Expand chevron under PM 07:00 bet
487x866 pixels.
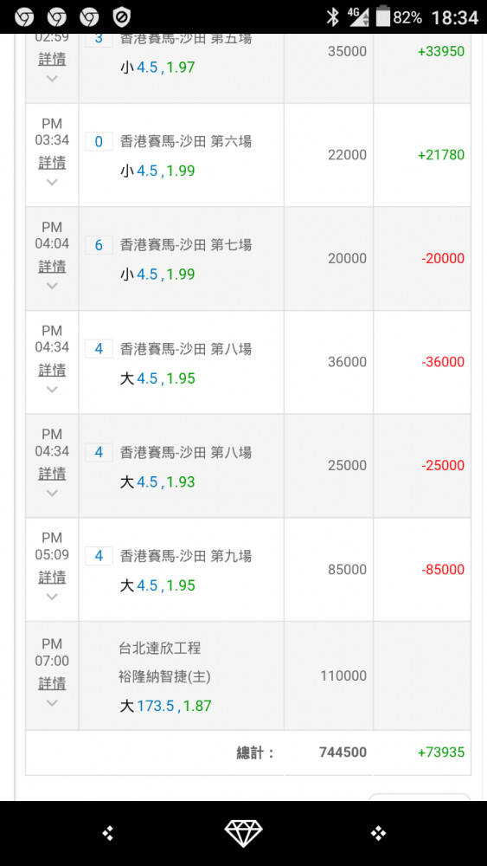pyautogui.click(x=52, y=703)
